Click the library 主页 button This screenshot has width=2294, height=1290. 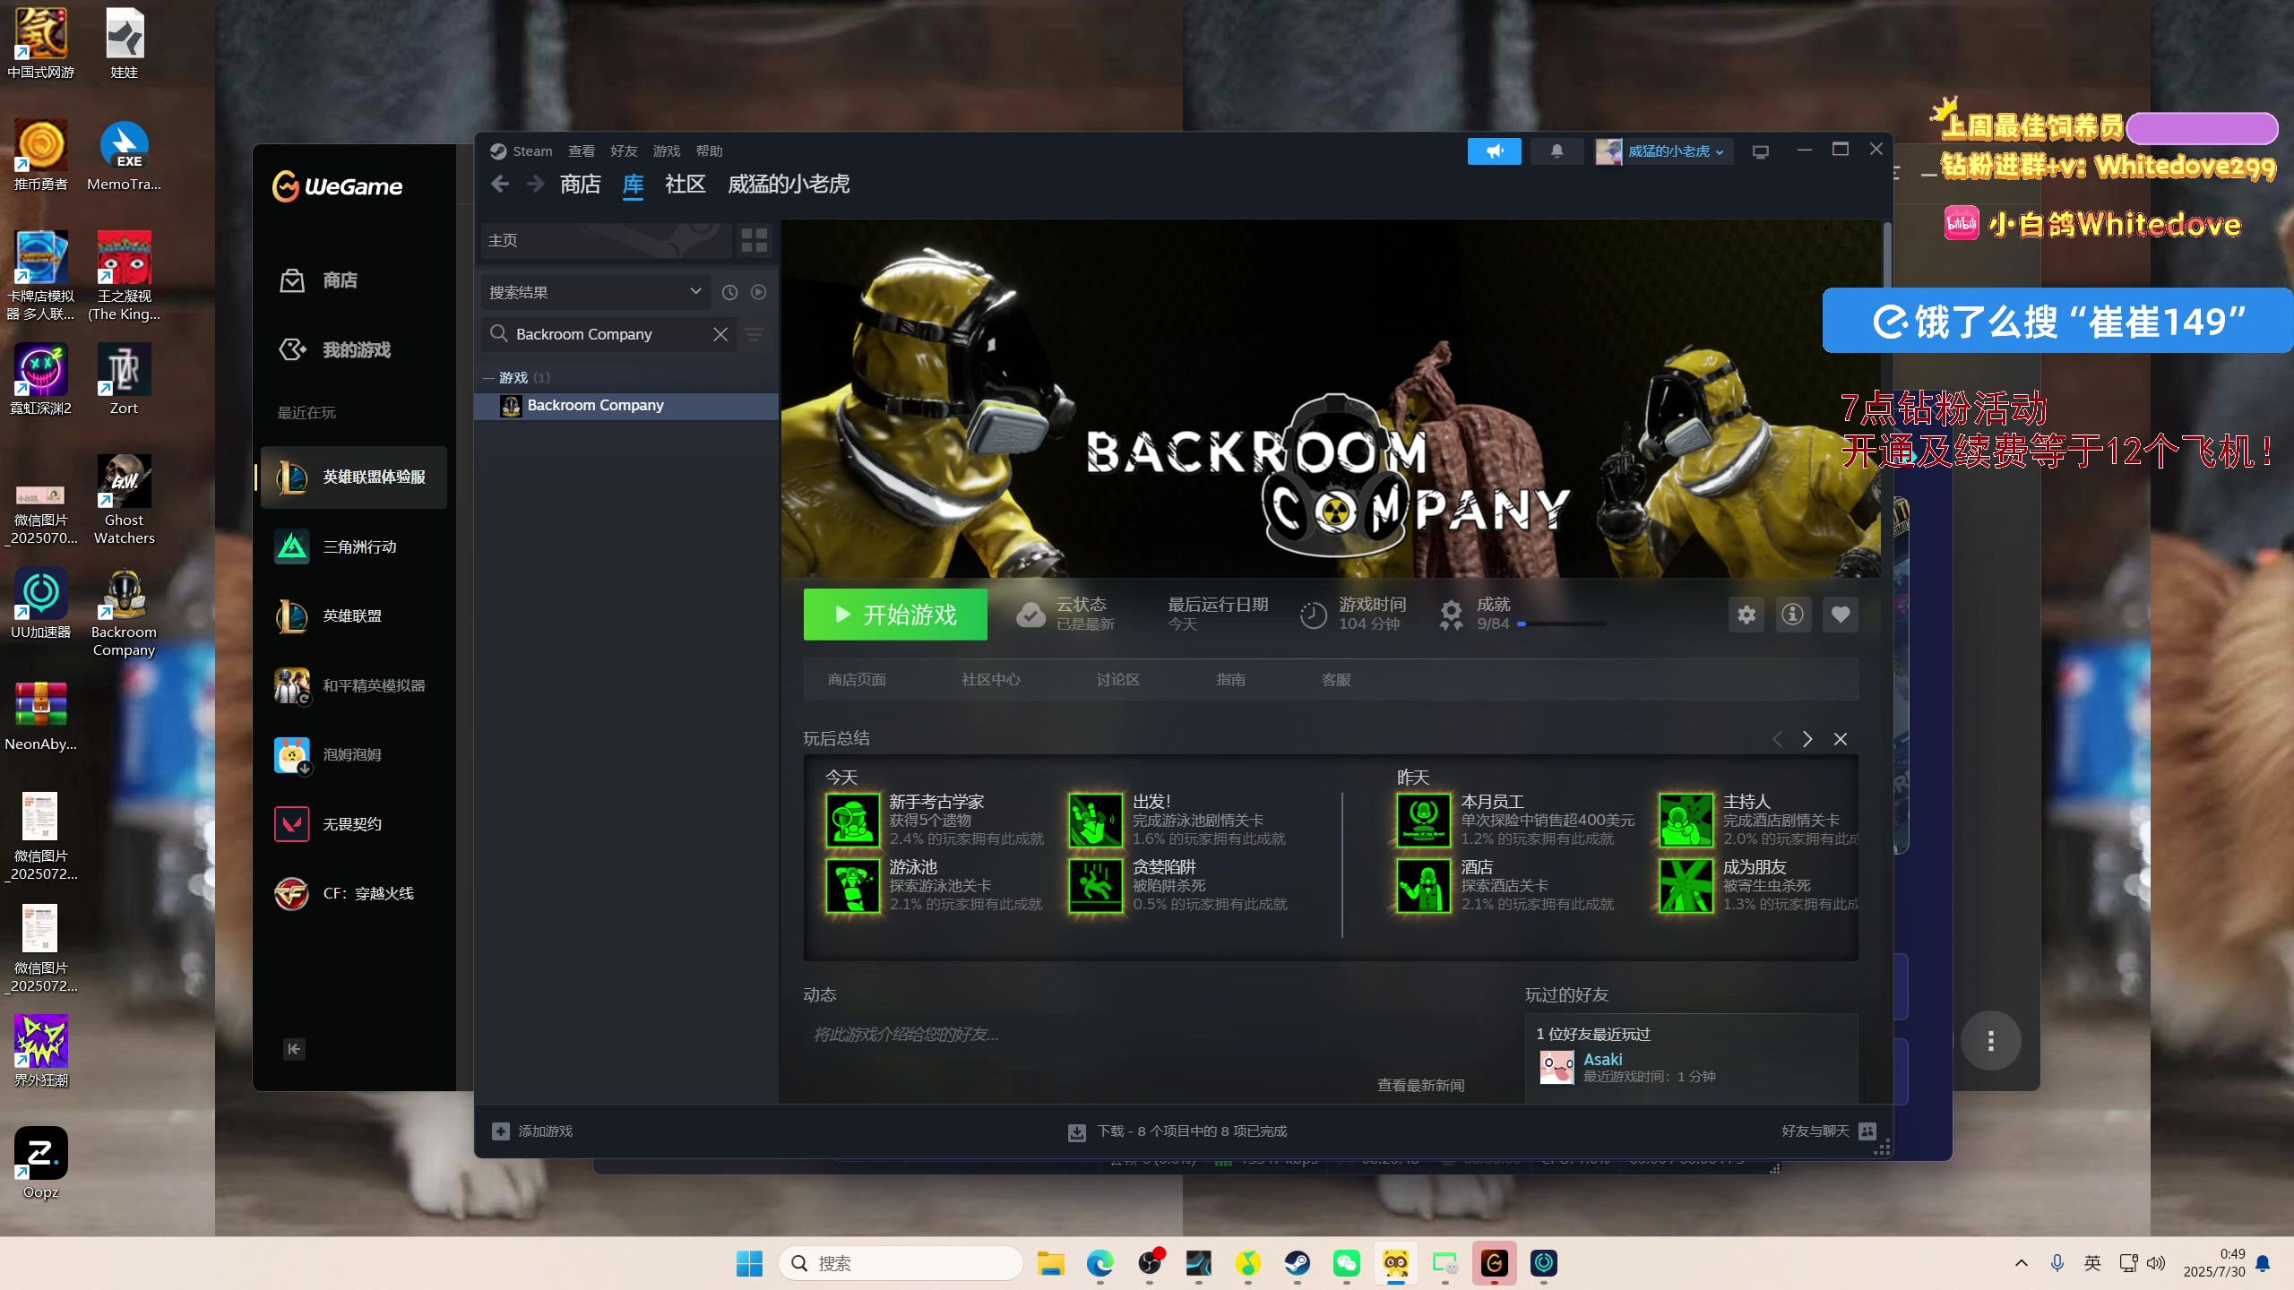click(x=606, y=240)
